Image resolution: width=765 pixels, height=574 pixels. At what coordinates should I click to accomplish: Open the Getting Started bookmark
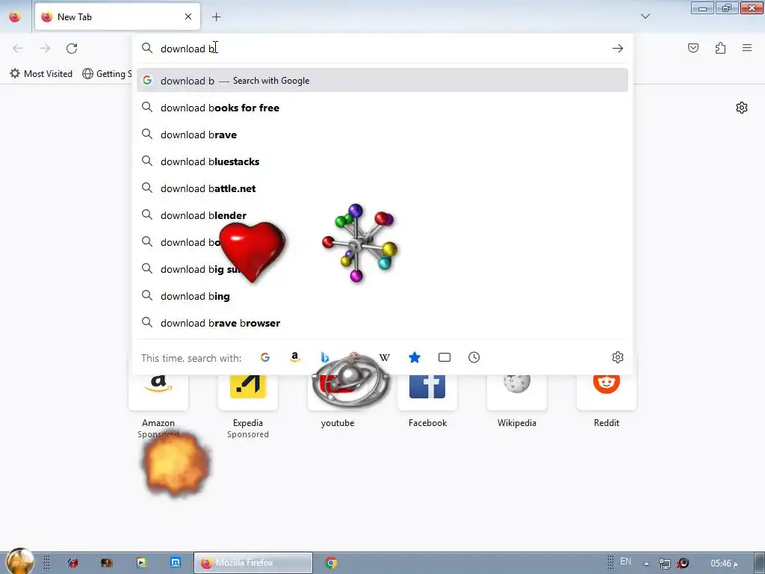coord(108,74)
